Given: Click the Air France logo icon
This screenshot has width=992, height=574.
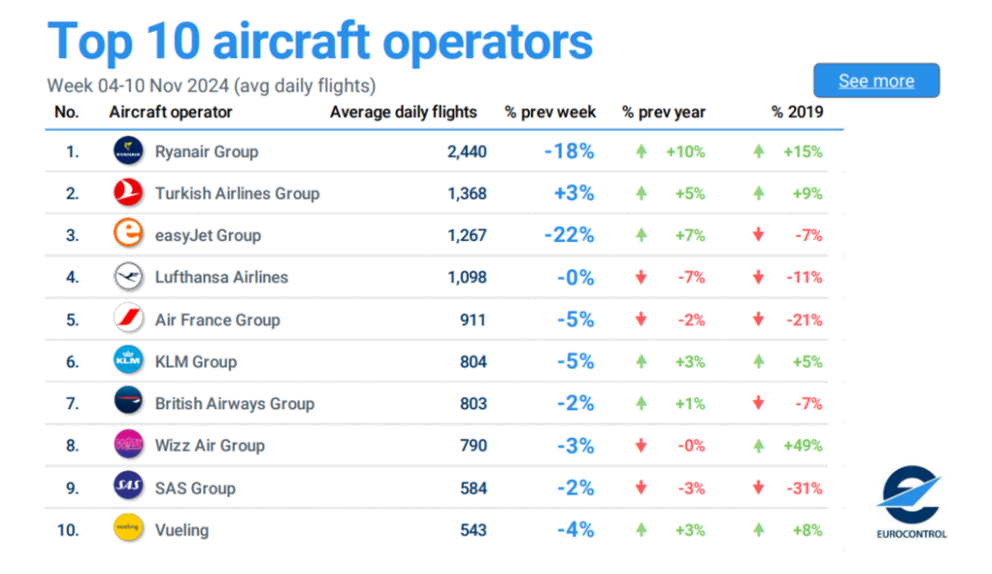Looking at the screenshot, I should tap(128, 319).
